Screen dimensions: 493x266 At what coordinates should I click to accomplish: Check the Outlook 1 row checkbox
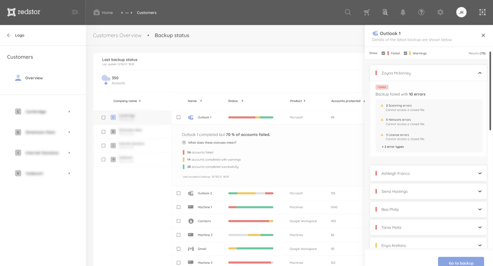[178, 117]
